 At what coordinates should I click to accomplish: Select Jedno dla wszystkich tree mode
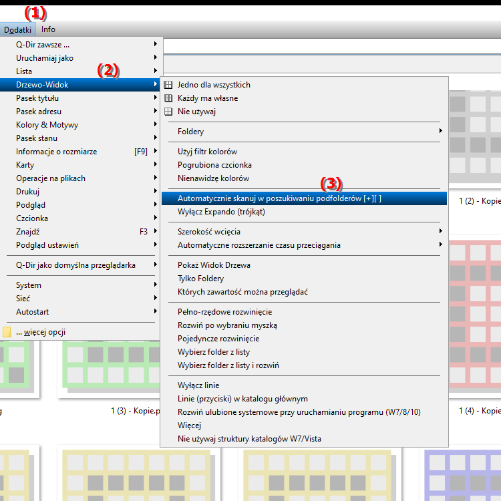click(x=304, y=85)
